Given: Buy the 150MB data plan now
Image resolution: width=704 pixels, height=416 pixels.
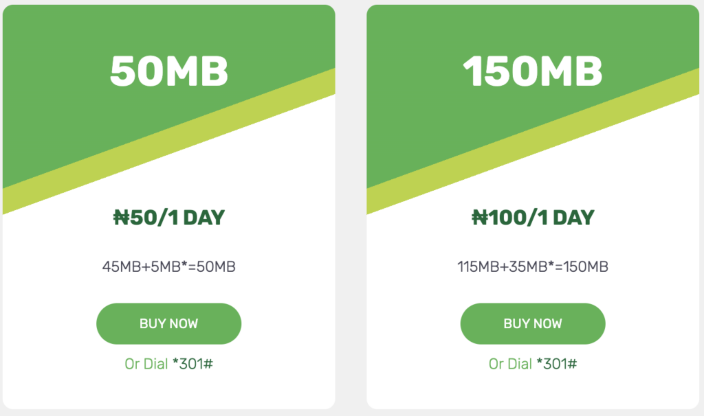Looking at the screenshot, I should point(533,323).
